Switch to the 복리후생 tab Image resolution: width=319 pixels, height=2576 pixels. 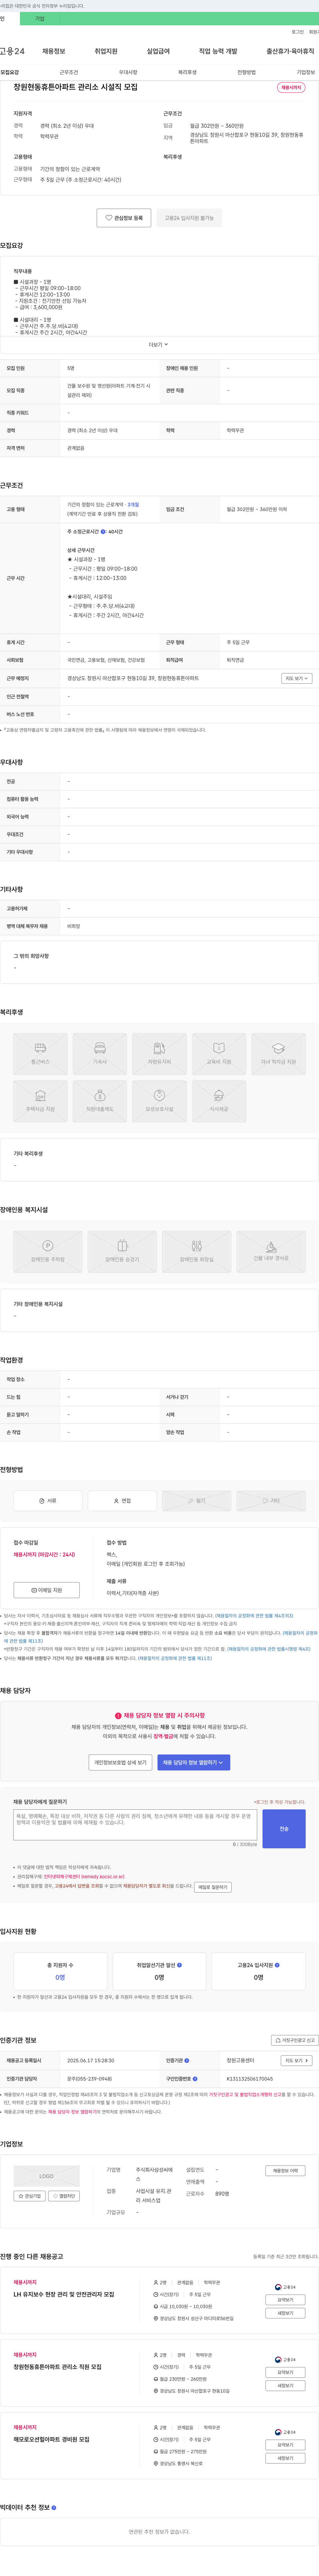tap(187, 72)
